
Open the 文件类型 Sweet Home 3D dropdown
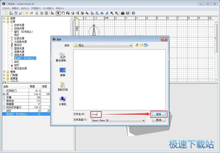point(119,120)
